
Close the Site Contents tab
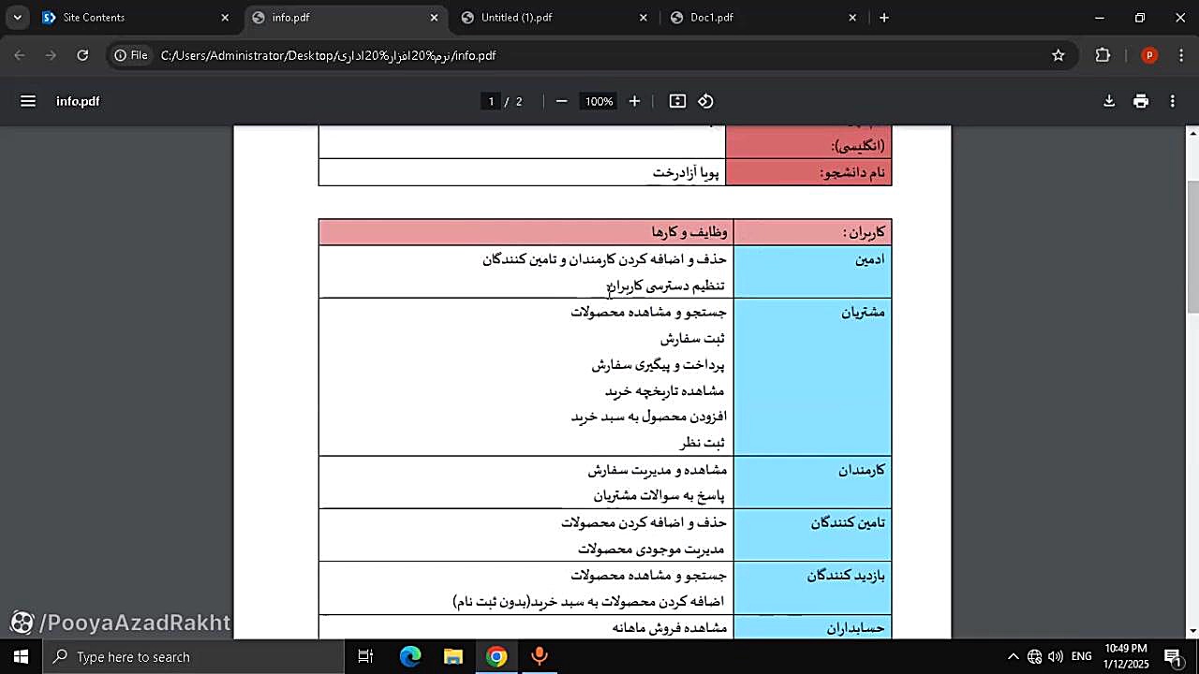coord(225,17)
